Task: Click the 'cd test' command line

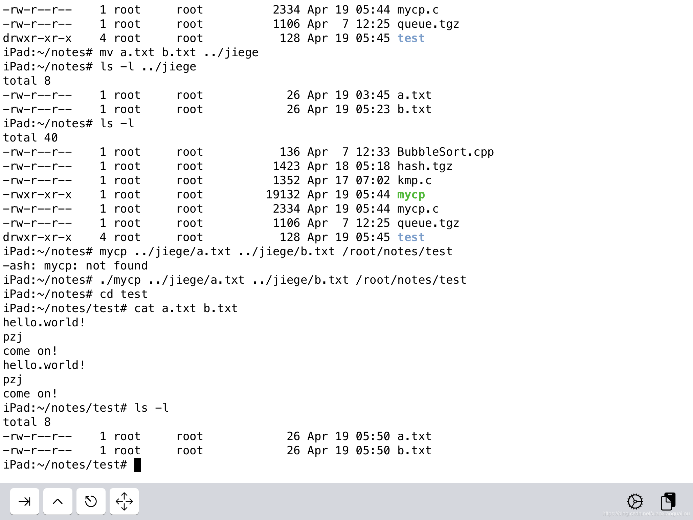Action: (x=75, y=294)
